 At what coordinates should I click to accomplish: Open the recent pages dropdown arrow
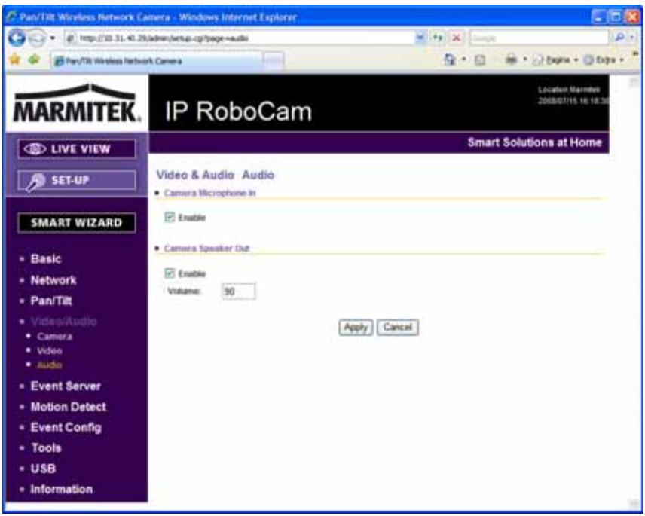coord(53,38)
